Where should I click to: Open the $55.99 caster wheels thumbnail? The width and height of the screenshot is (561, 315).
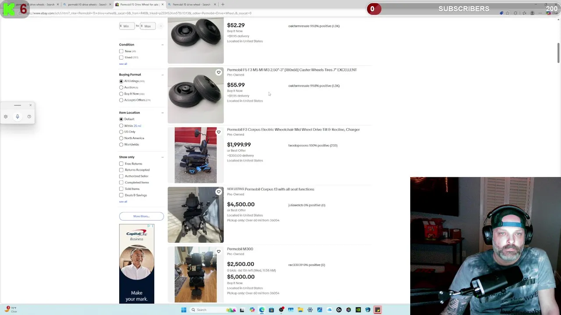tap(195, 95)
